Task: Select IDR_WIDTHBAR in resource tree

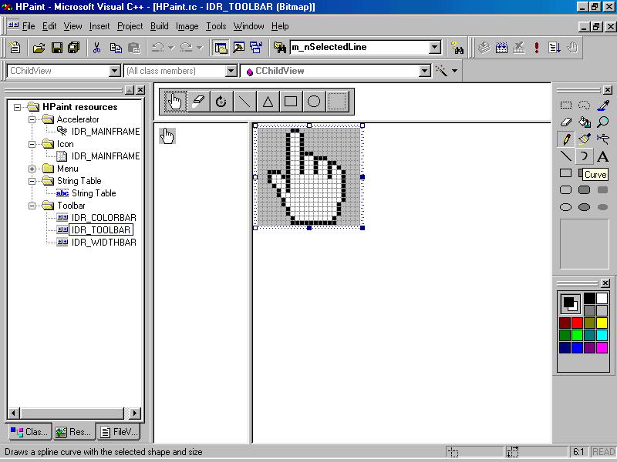Action: pos(104,243)
